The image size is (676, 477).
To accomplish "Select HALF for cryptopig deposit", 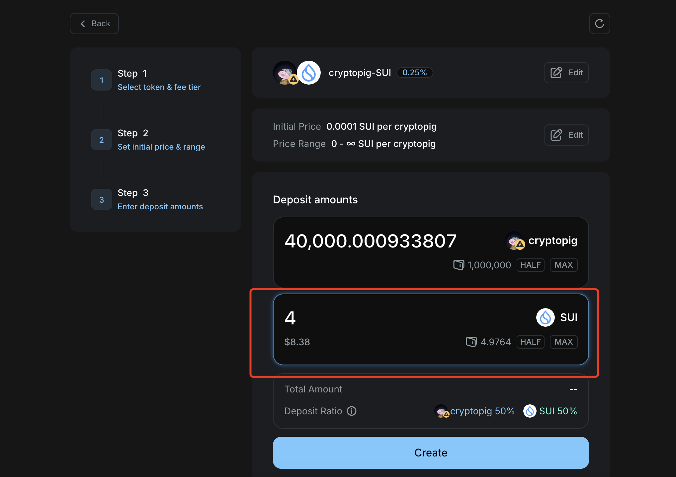I will [530, 265].
